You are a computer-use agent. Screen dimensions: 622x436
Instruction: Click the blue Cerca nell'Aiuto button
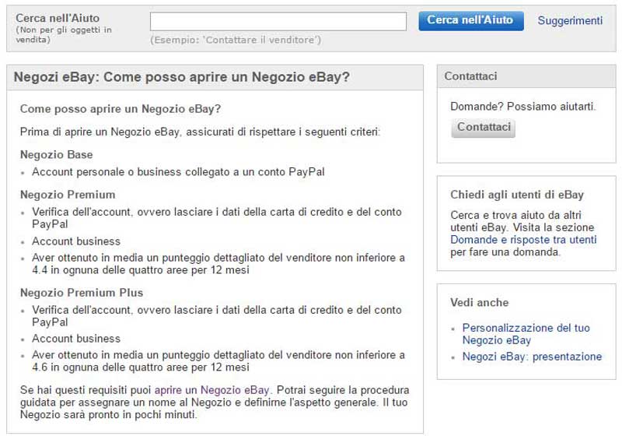pos(471,21)
